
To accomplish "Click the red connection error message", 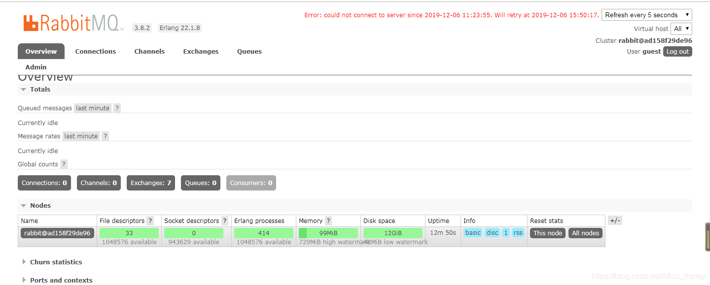I will click(x=452, y=15).
